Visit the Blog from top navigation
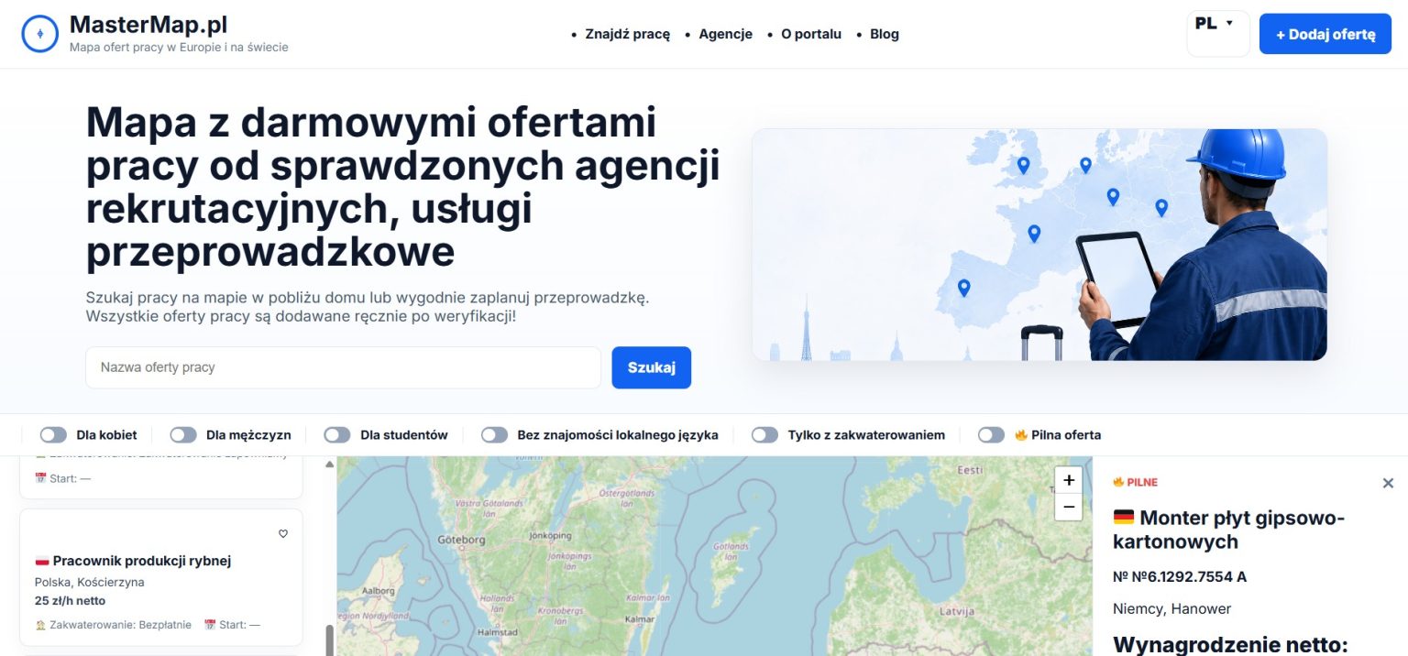This screenshot has width=1408, height=656. (x=885, y=34)
